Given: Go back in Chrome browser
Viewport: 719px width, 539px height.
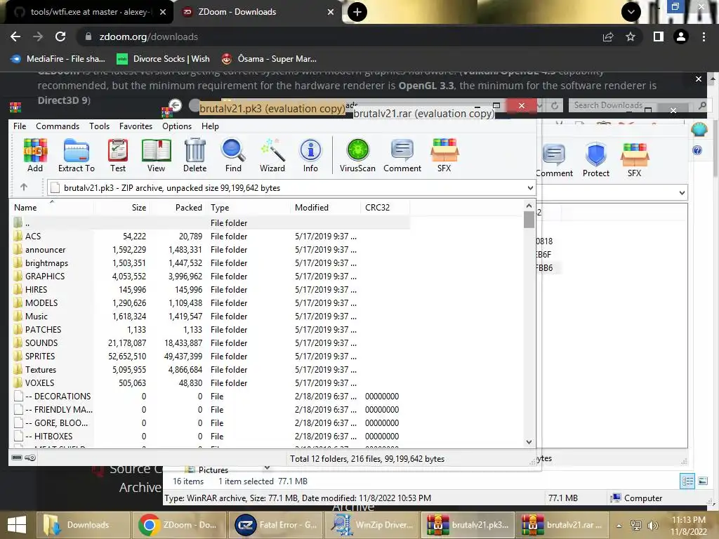Looking at the screenshot, I should tap(15, 36).
